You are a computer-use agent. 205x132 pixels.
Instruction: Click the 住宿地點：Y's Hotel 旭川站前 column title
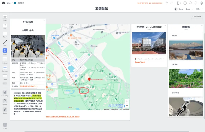149,27
